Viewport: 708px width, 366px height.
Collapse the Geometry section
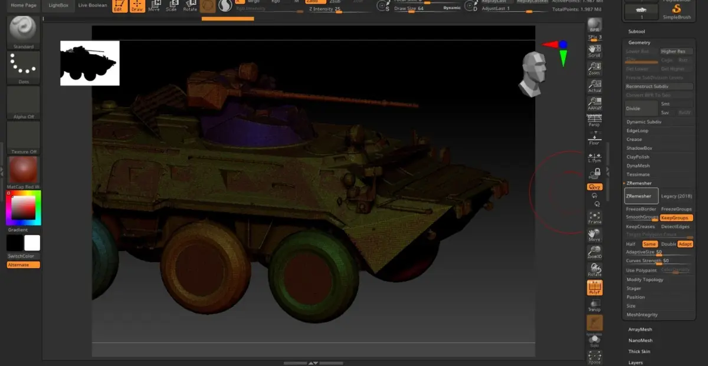639,42
